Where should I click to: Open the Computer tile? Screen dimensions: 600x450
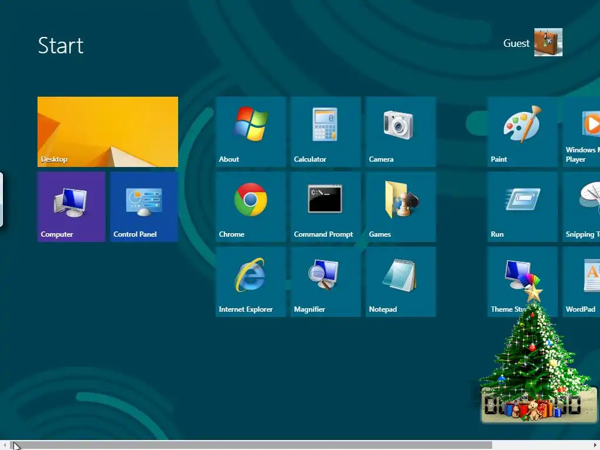[x=71, y=207]
